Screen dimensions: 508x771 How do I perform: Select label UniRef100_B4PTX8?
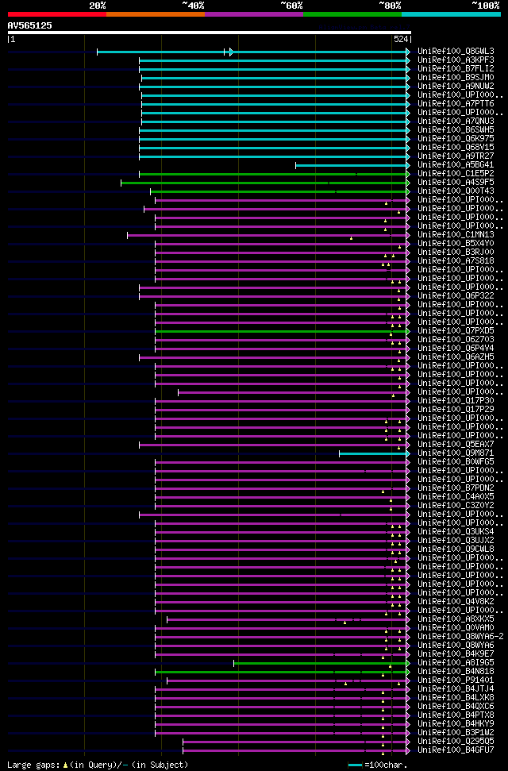[x=456, y=715]
